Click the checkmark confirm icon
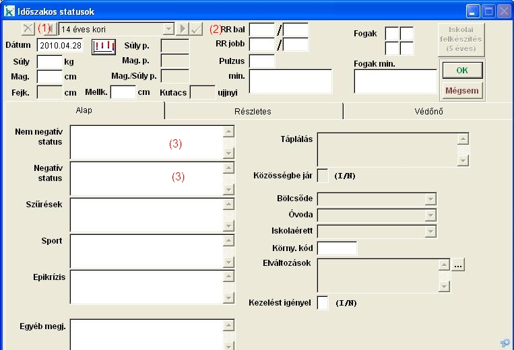The width and height of the screenshot is (514, 350). tap(195, 29)
